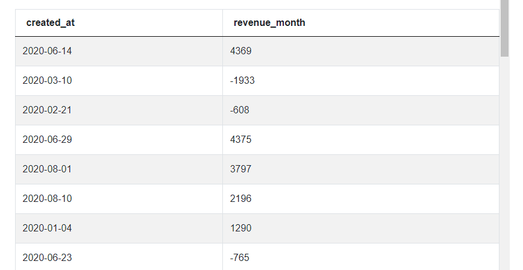Viewport: 523px width, 270px height.
Task: Pick the 2020-02-21 date cell
Action: pos(47,110)
